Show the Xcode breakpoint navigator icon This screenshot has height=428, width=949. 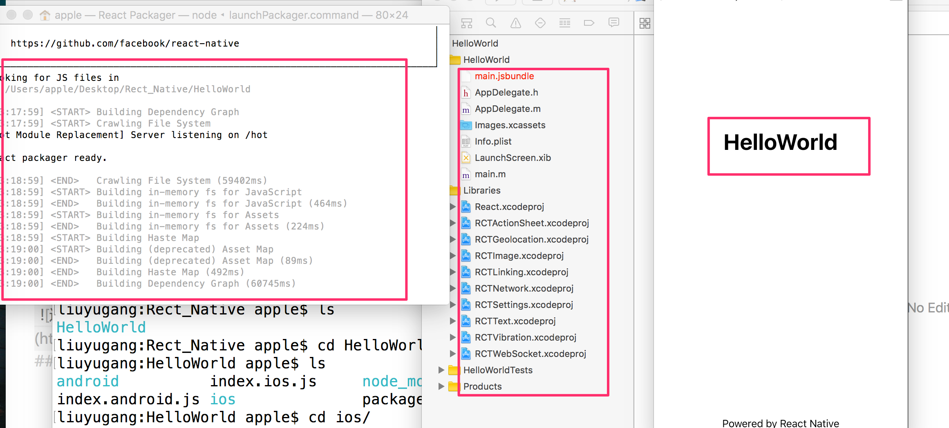click(589, 23)
